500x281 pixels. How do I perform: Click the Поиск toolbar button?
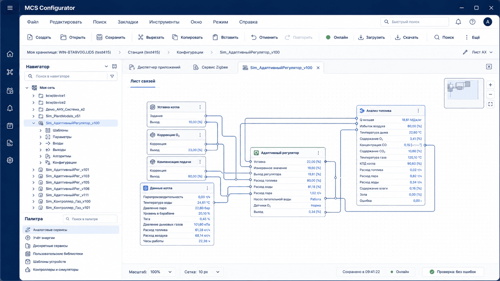(x=444, y=37)
